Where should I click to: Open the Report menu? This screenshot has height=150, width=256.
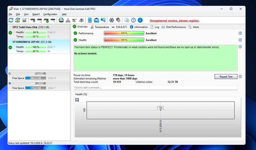[x=36, y=14]
